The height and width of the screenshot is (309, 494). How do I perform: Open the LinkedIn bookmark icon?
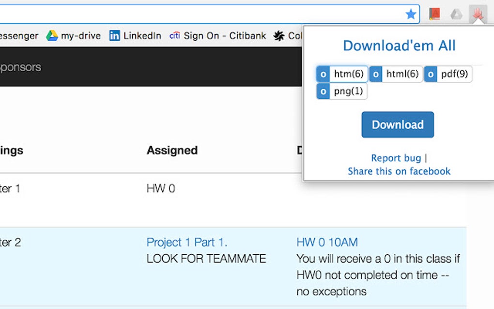pos(115,35)
